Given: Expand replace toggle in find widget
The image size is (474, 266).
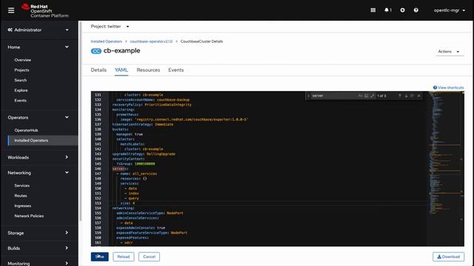Looking at the screenshot, I should 308,95.
